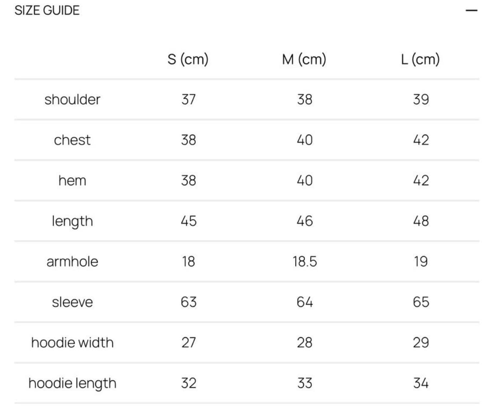Select the L (cm) column header

tap(420, 59)
